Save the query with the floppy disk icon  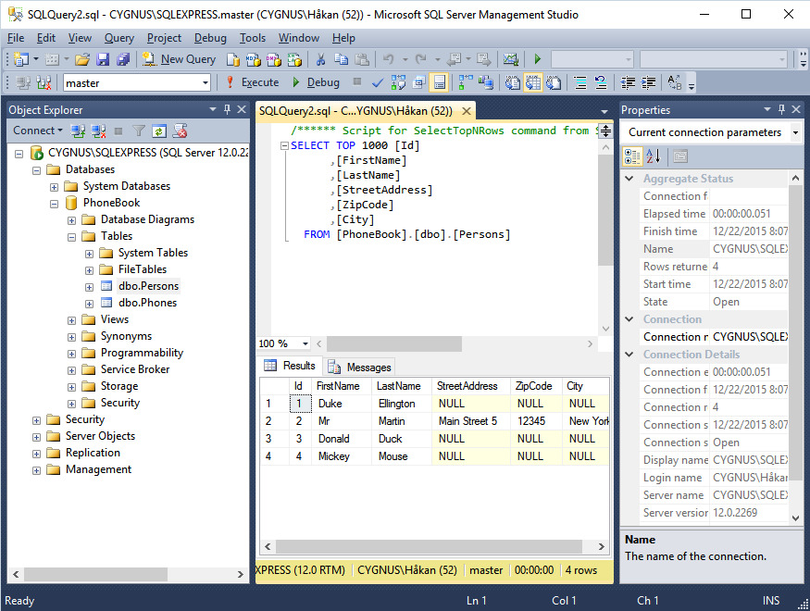click(x=103, y=59)
